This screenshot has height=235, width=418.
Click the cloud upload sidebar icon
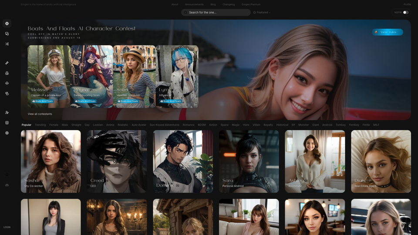[7, 83]
